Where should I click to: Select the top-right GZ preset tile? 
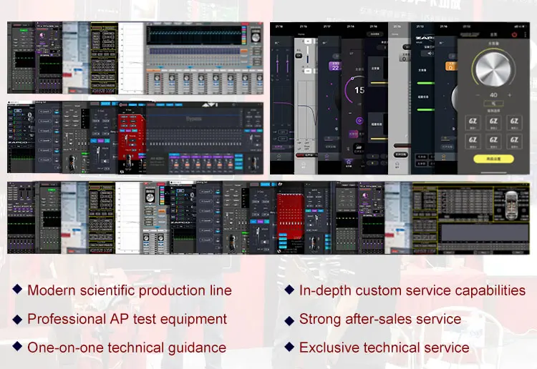[513, 122]
